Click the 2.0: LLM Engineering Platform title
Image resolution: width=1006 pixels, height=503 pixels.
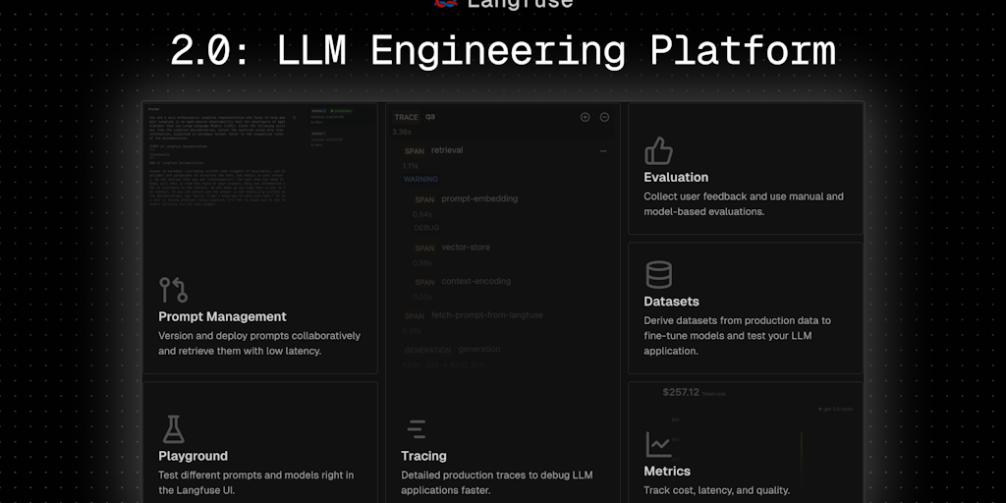click(x=503, y=51)
